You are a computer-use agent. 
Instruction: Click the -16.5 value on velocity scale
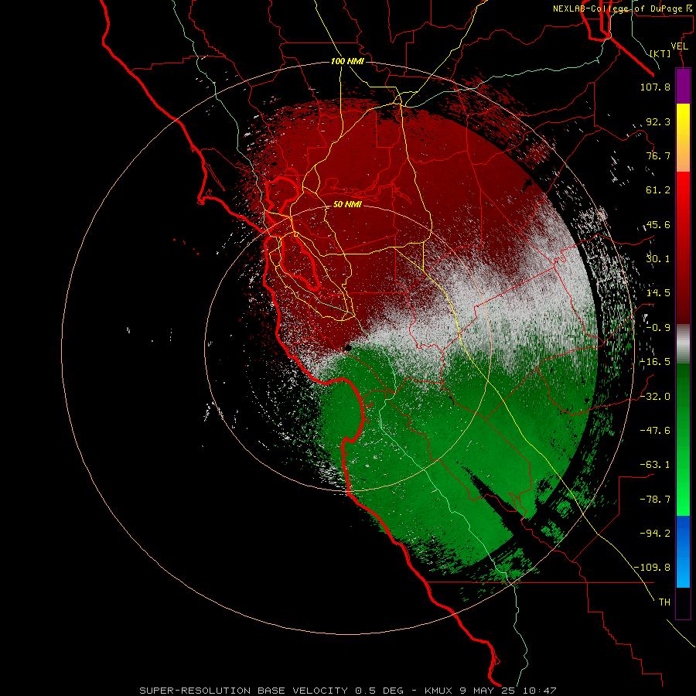(x=655, y=362)
